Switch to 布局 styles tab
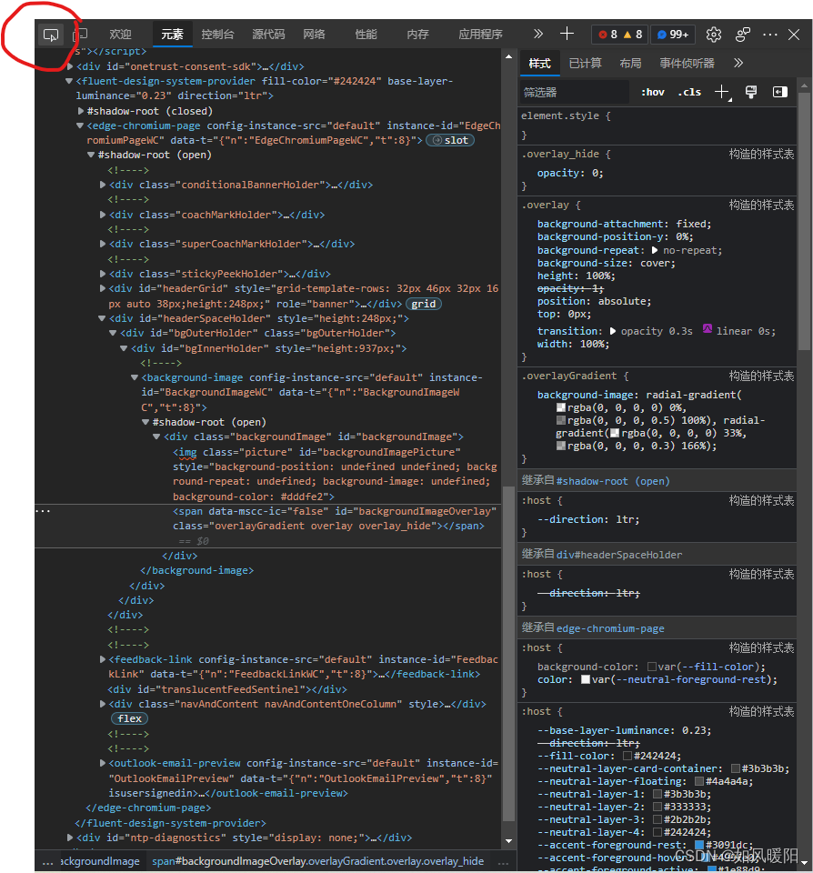Viewport: 813px width, 873px height. coord(630,64)
